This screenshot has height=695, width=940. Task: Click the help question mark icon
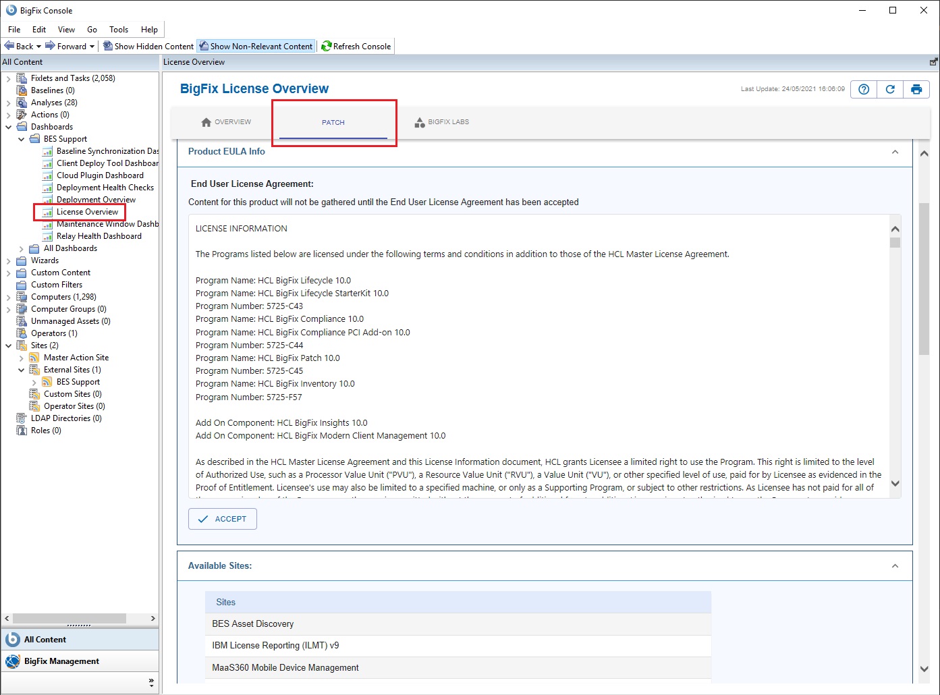click(x=864, y=89)
